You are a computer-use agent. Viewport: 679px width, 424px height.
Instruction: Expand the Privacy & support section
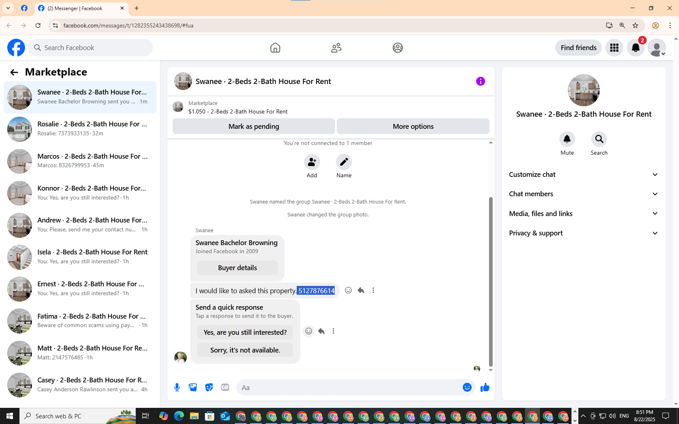[584, 233]
